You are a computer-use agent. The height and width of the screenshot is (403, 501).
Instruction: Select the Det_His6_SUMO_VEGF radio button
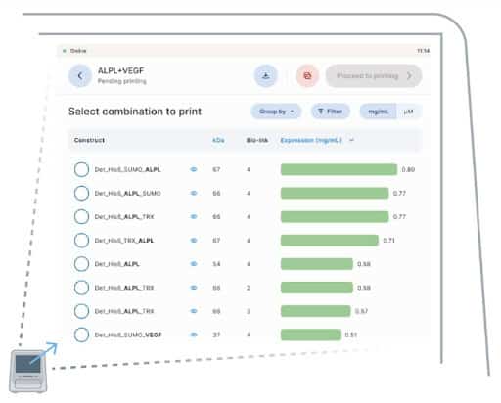[x=81, y=335]
